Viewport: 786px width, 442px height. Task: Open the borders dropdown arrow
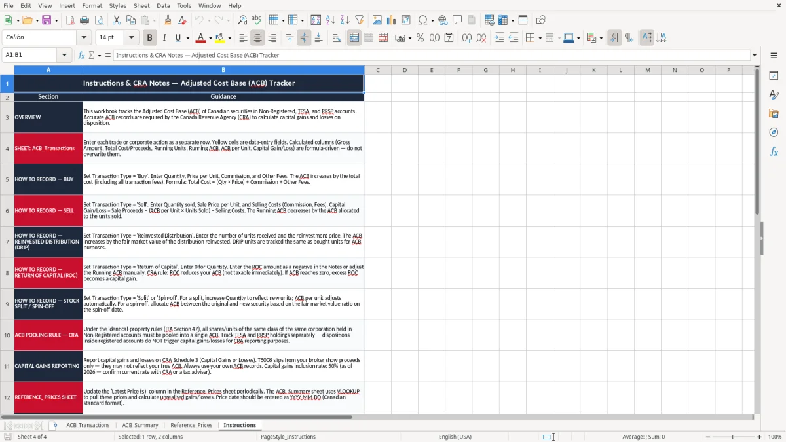(x=540, y=38)
